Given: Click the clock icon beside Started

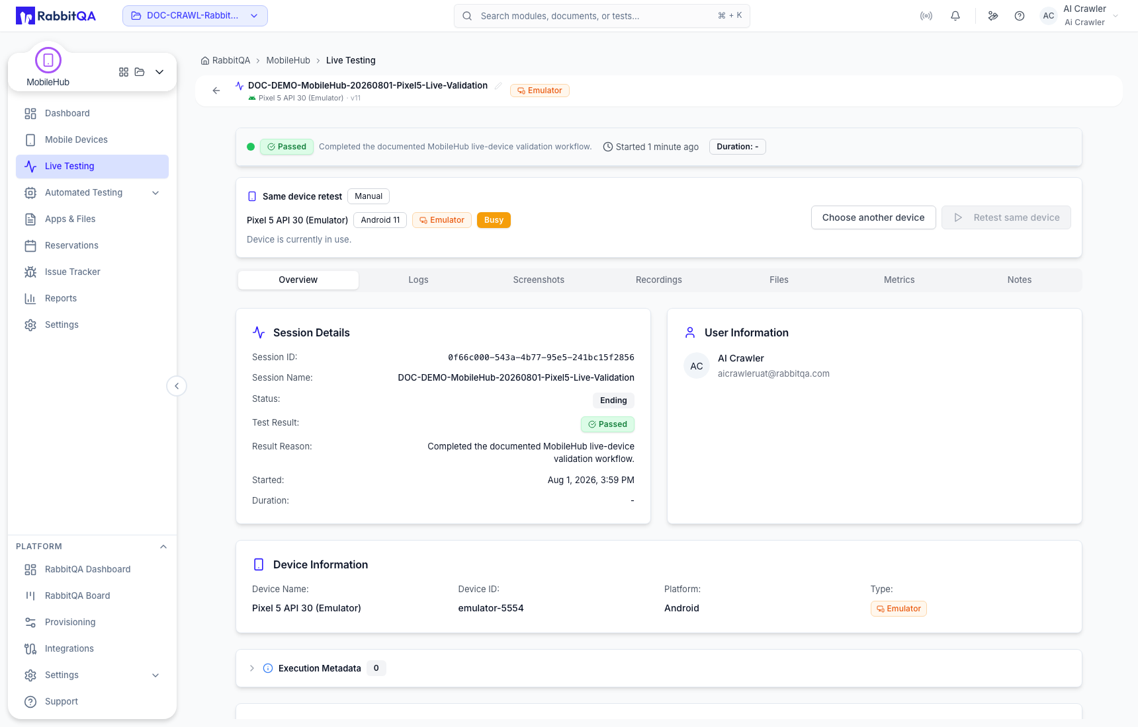Looking at the screenshot, I should (x=608, y=147).
